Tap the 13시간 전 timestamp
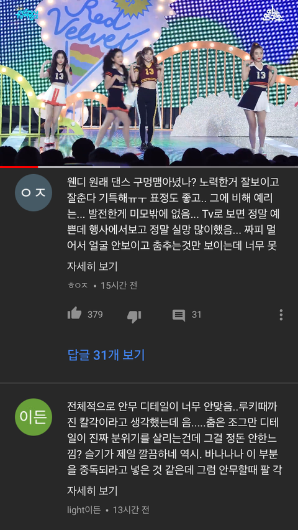Viewport: 298px width, 530px height. tap(131, 509)
